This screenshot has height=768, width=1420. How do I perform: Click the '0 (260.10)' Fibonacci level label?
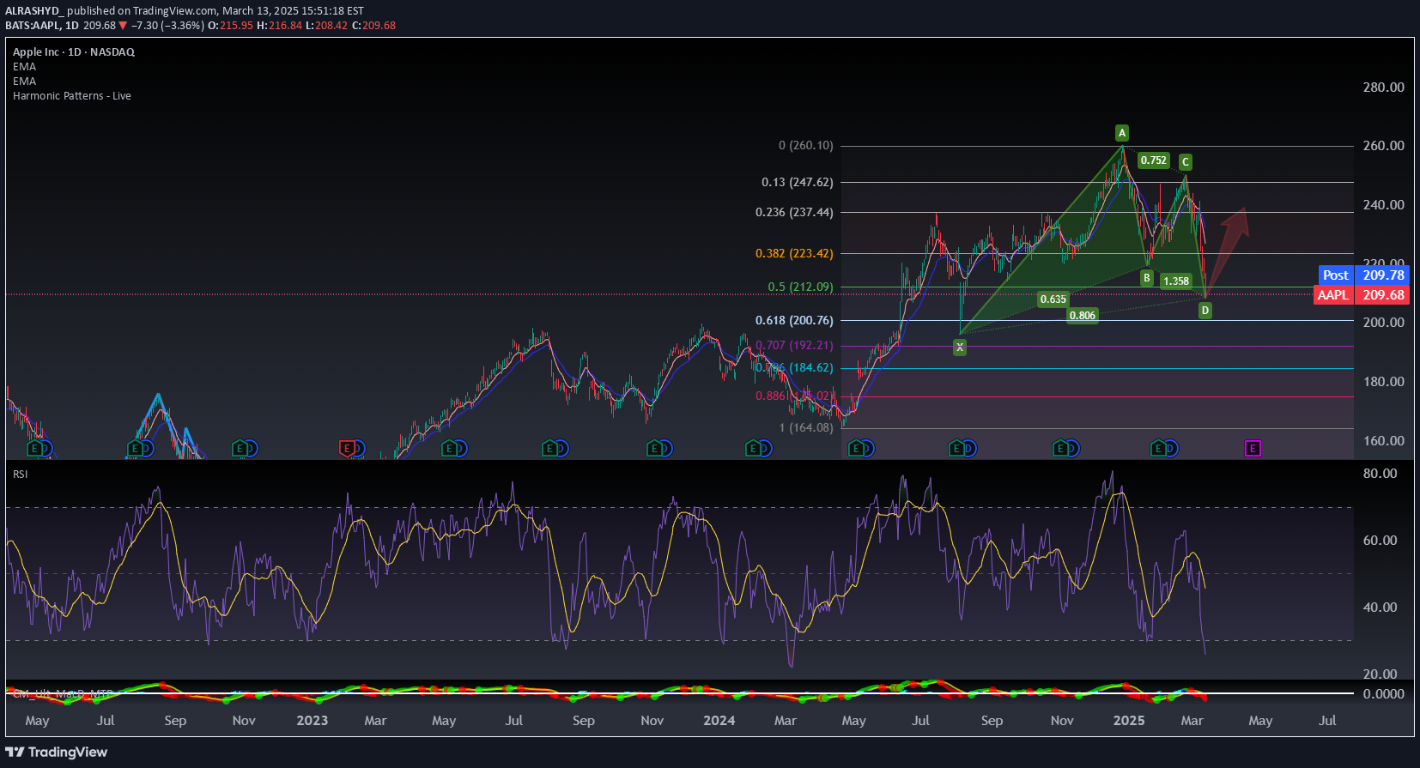click(806, 145)
